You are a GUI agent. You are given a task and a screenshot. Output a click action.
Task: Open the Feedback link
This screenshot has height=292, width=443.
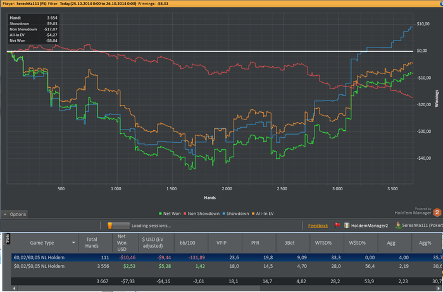pyautogui.click(x=318, y=226)
